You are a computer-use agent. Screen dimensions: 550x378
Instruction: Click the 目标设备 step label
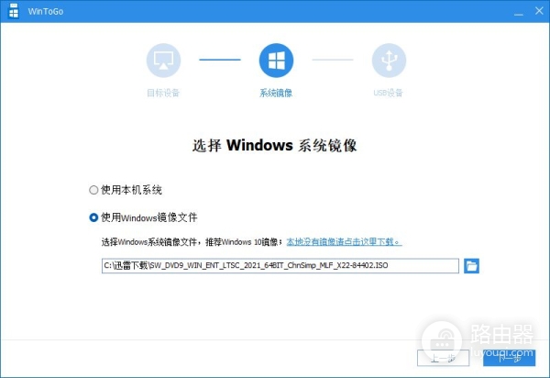point(163,93)
